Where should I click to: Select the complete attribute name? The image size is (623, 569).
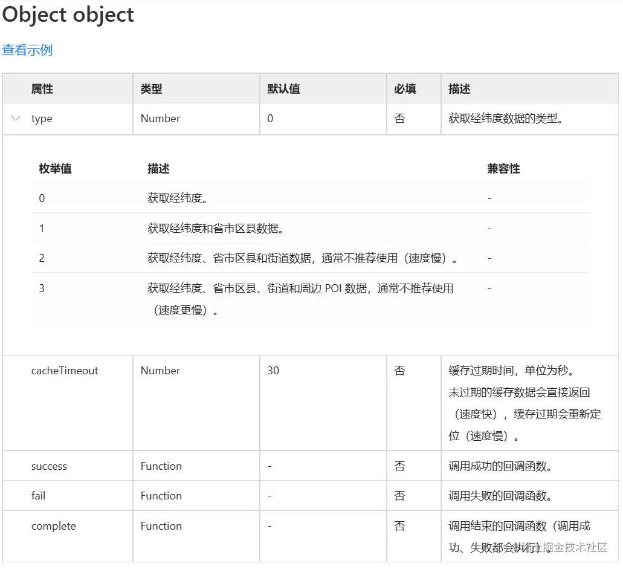[54, 526]
